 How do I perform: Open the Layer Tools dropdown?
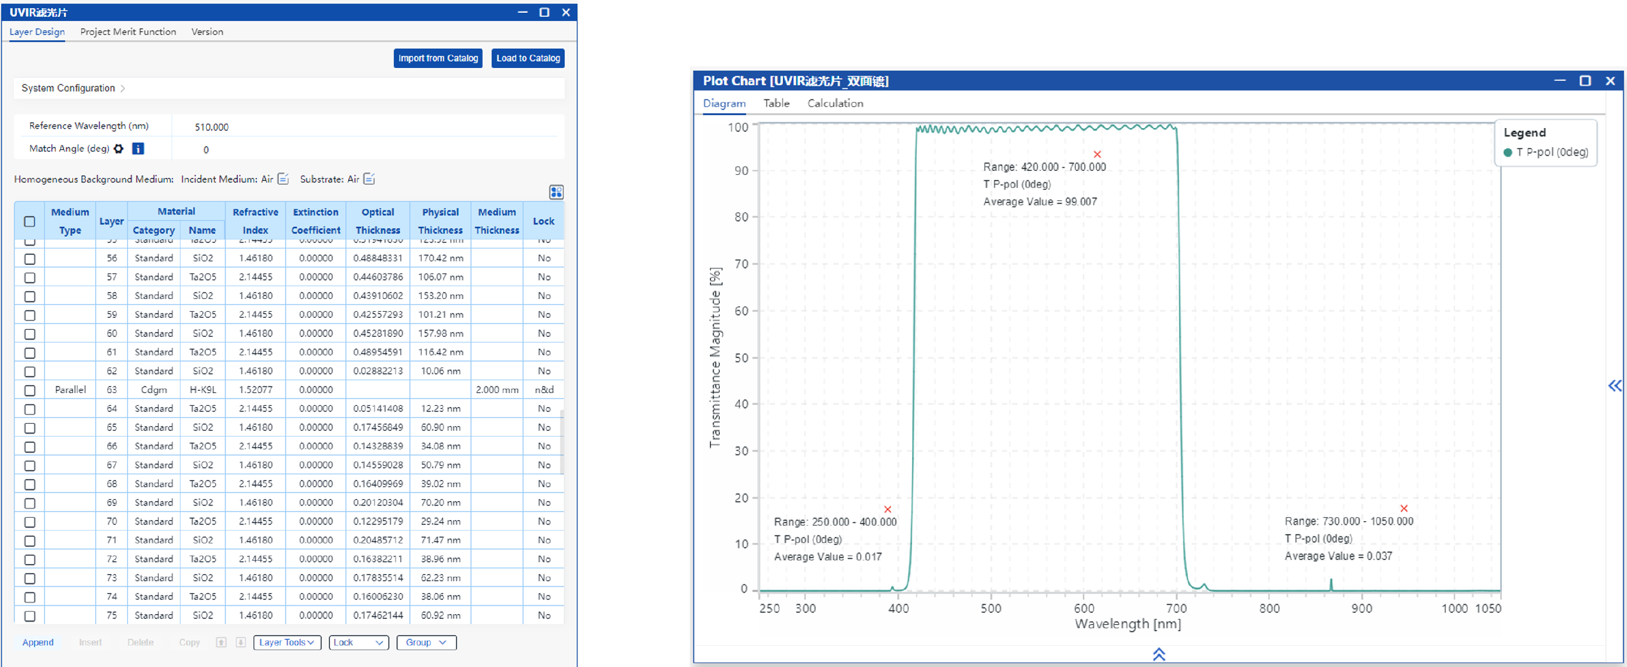[x=287, y=643]
